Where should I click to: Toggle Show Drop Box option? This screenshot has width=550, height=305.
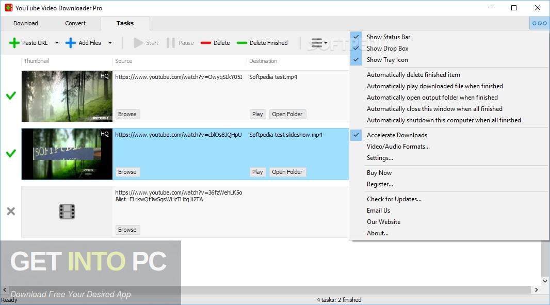(449, 49)
